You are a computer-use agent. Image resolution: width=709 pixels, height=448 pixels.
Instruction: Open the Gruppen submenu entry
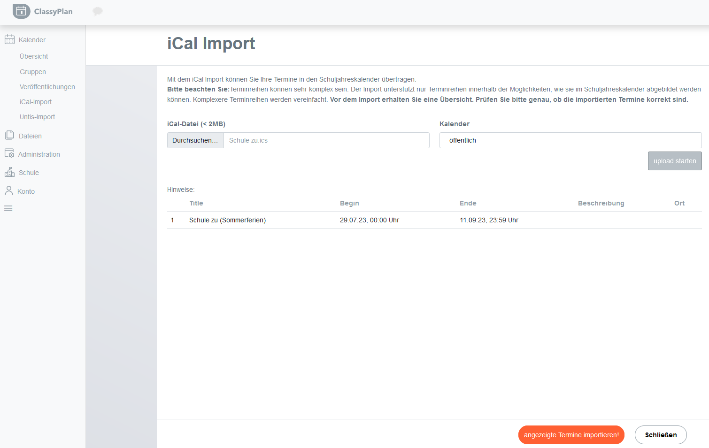click(x=33, y=72)
